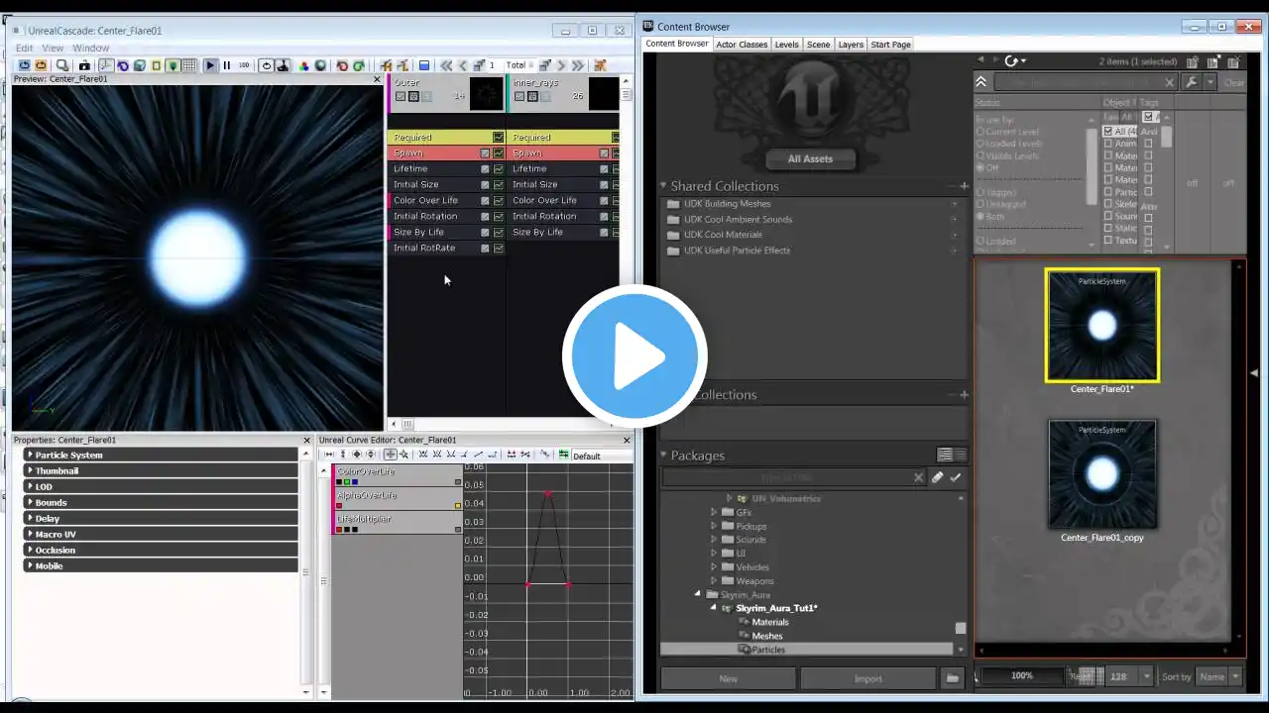Check the All object type checkbox

pyautogui.click(x=1108, y=132)
